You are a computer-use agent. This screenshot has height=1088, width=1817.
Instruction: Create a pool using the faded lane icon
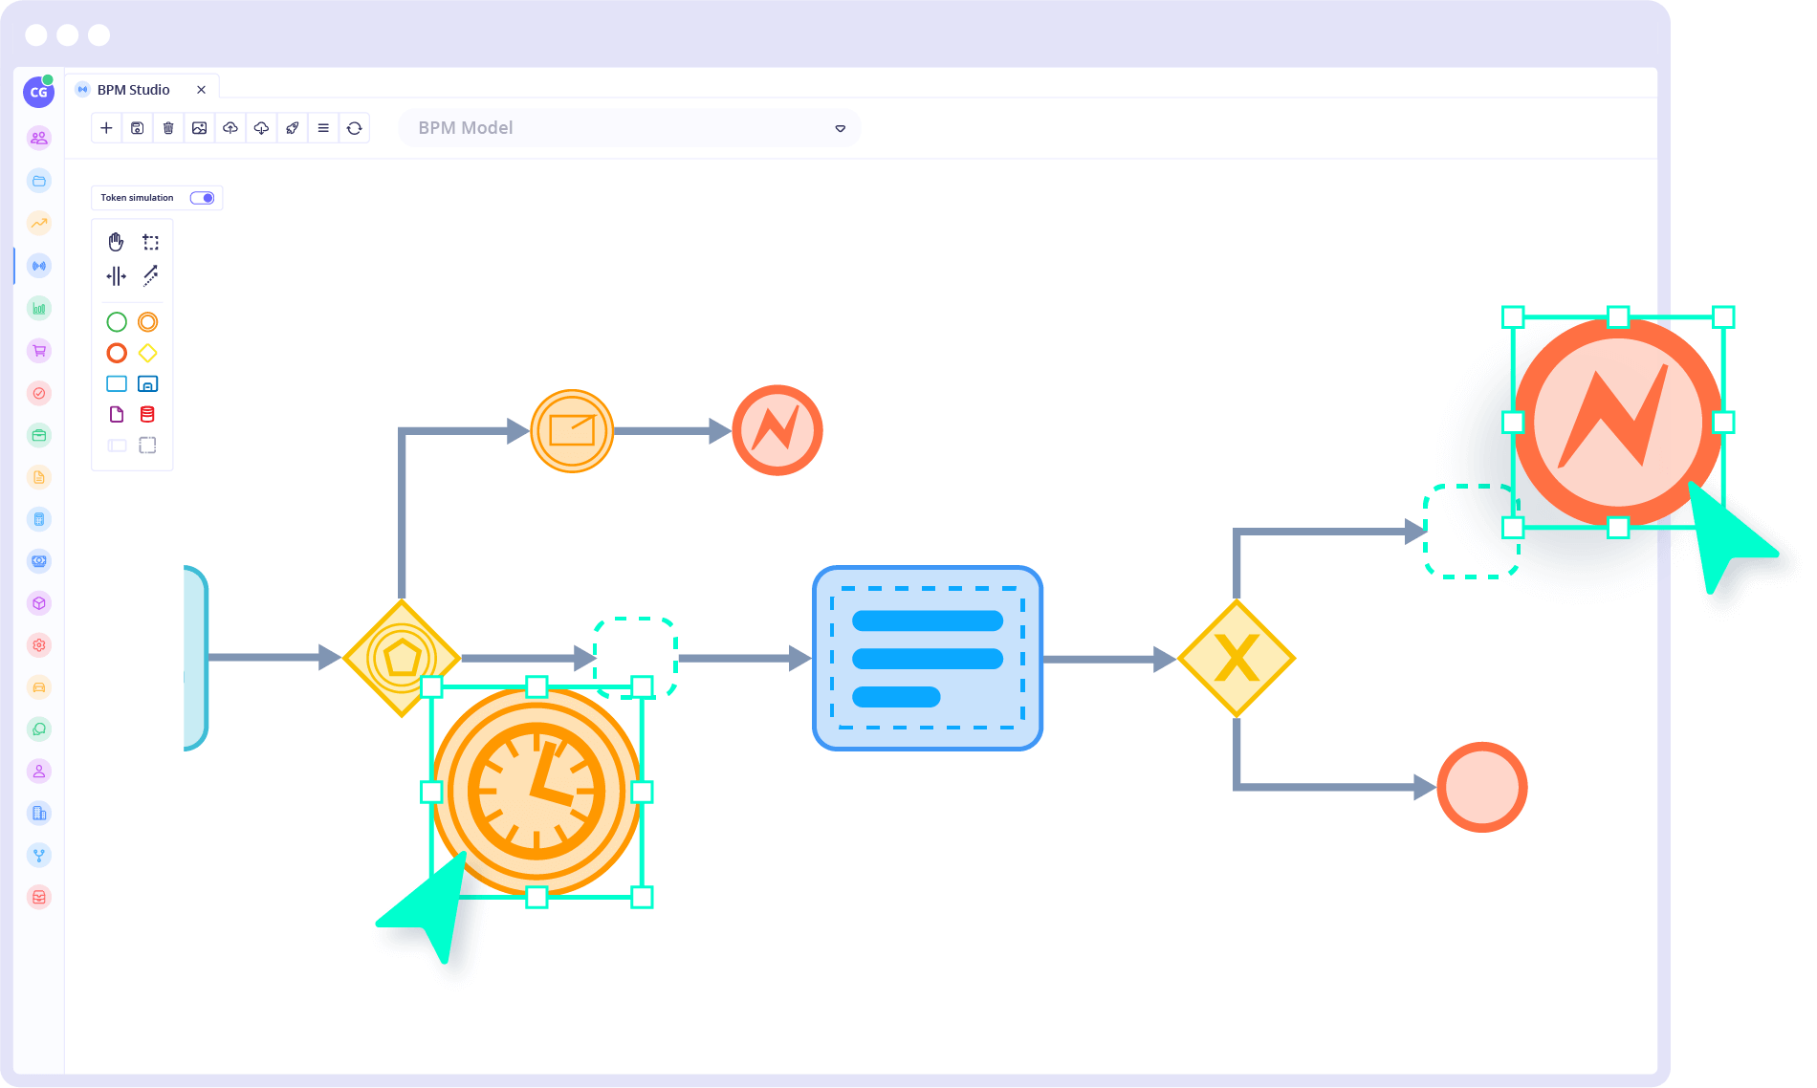(117, 446)
